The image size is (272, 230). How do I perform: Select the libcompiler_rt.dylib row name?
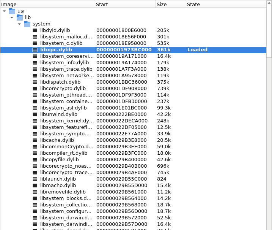(64, 153)
